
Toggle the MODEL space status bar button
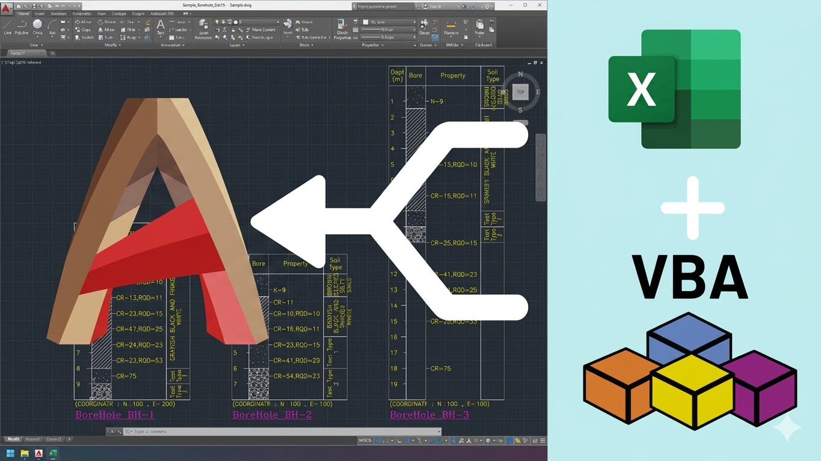365,441
